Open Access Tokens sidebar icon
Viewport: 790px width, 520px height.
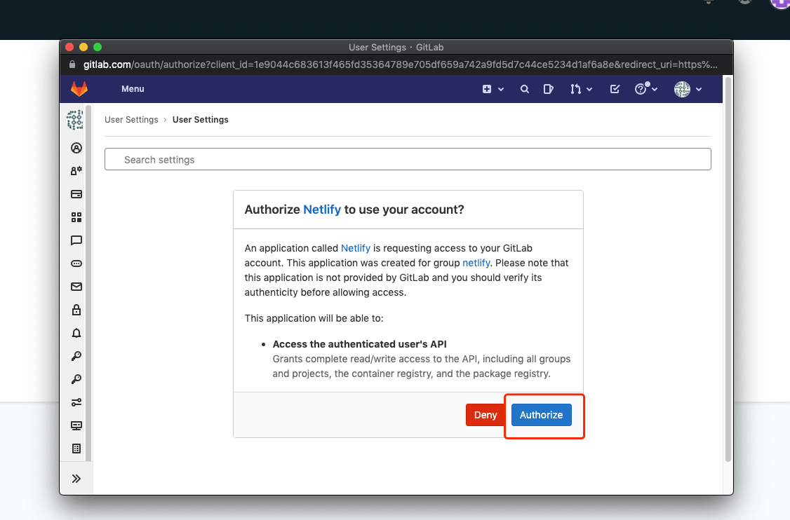(x=76, y=264)
